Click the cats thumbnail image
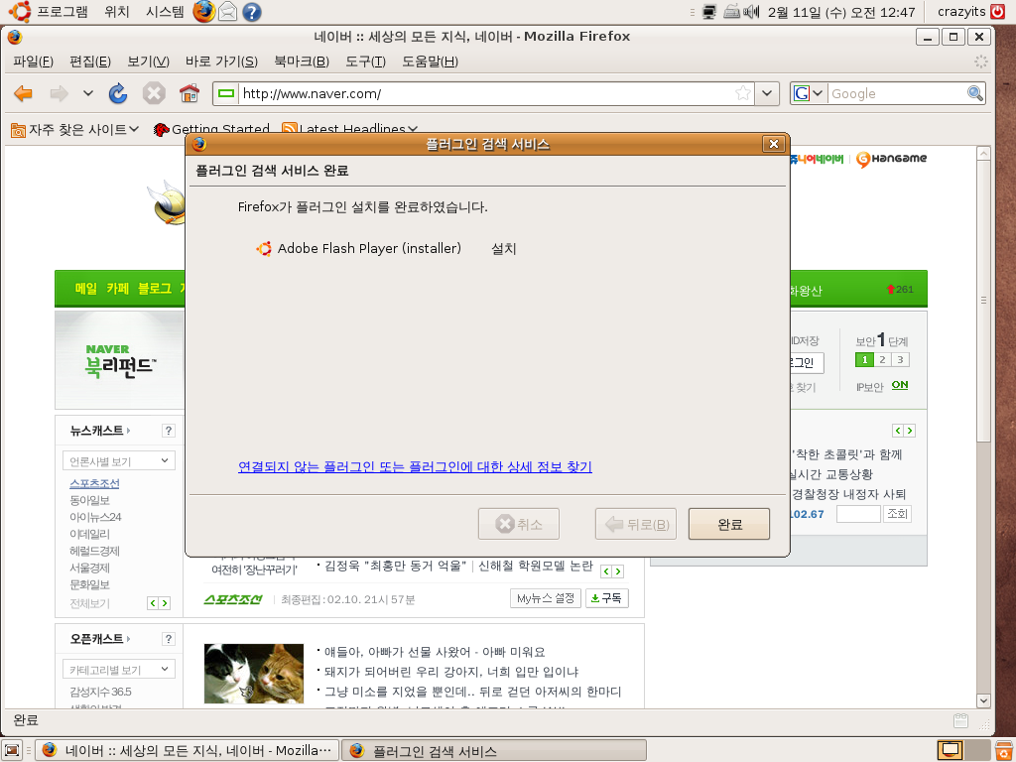This screenshot has height=762, width=1016. [x=254, y=674]
